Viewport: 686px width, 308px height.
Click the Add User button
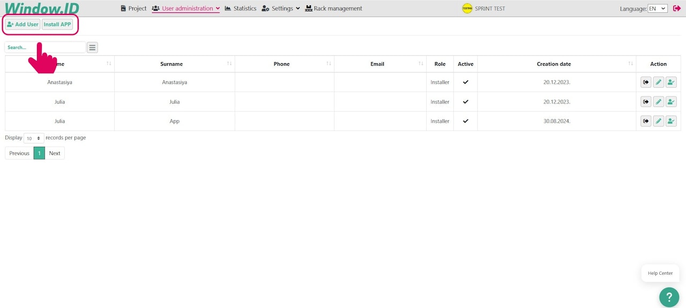[23, 24]
